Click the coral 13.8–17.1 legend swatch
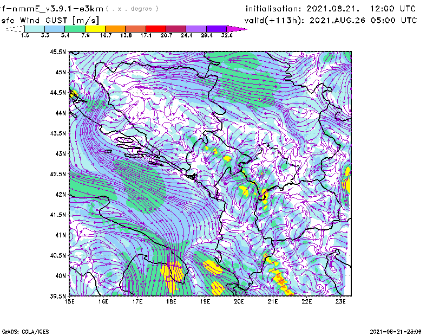This screenshot has width=433, height=335. point(136,29)
